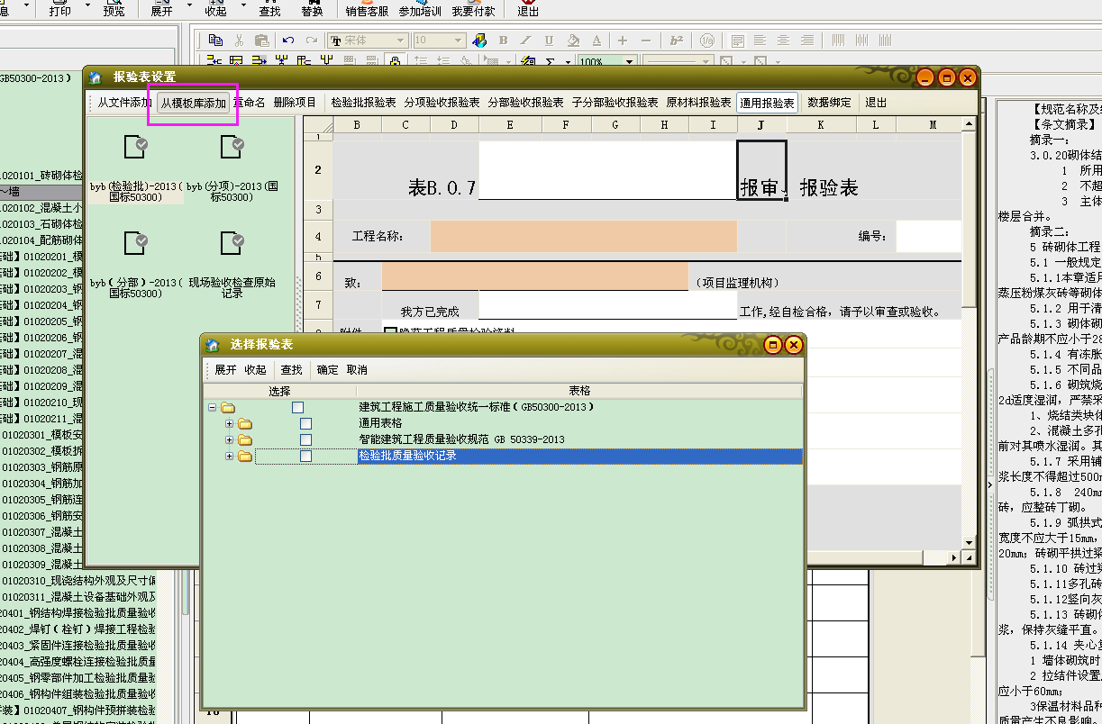The width and height of the screenshot is (1102, 724).
Task: Open the byb(分项)-2013 template icon
Action: pyautogui.click(x=232, y=147)
